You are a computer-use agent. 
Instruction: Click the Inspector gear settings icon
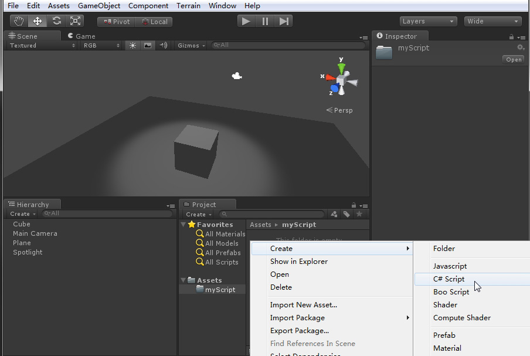(520, 48)
